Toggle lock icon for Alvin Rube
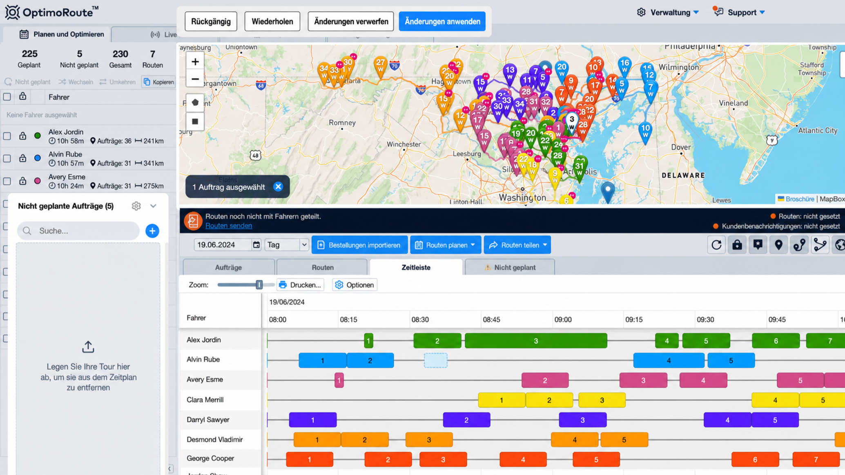 pos(22,158)
